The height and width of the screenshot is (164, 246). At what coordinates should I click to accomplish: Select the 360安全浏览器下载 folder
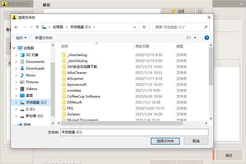[x=82, y=66]
